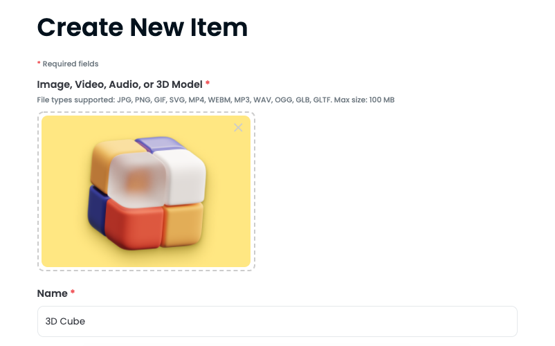Focus the Name input field
This screenshot has width=555, height=346.
[277, 321]
